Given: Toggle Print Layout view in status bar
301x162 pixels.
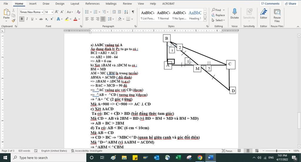Looking at the screenshot, I should pos(248,151).
